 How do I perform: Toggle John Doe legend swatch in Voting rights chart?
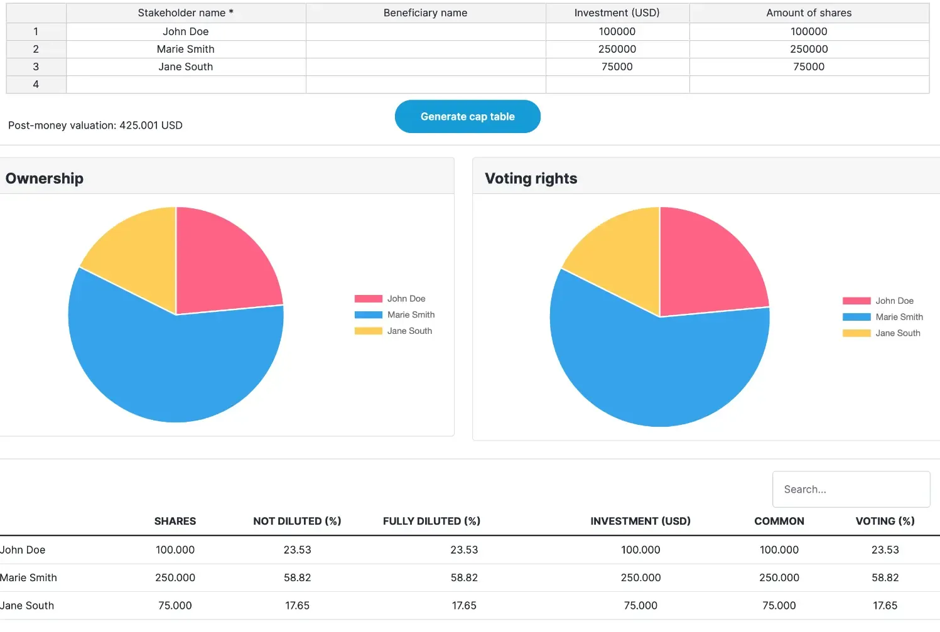click(856, 301)
